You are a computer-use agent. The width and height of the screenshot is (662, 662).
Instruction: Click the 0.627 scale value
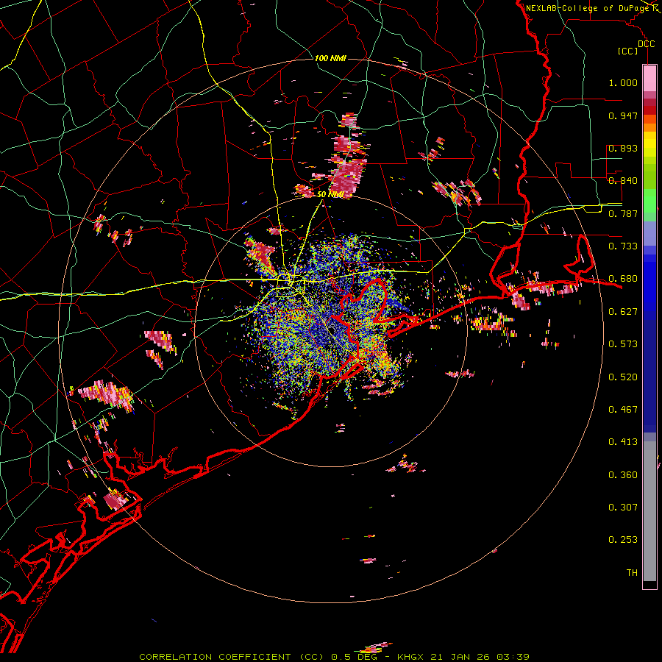point(623,312)
